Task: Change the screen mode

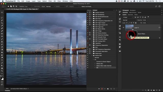Action: pos(2,85)
